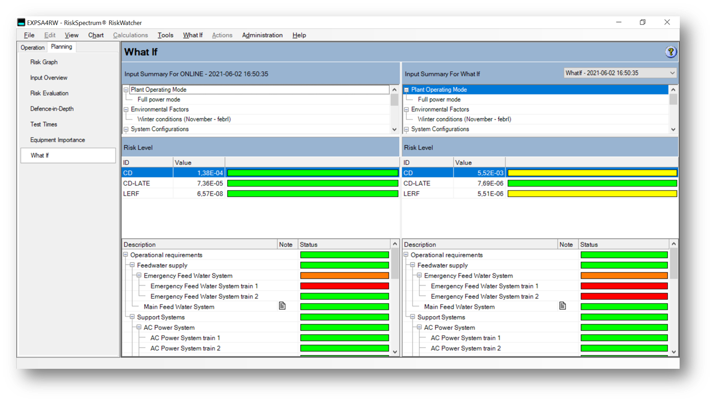Viewport: 713px width, 402px height.
Task: Select Winter conditions in What If summary
Action: [x=464, y=120]
